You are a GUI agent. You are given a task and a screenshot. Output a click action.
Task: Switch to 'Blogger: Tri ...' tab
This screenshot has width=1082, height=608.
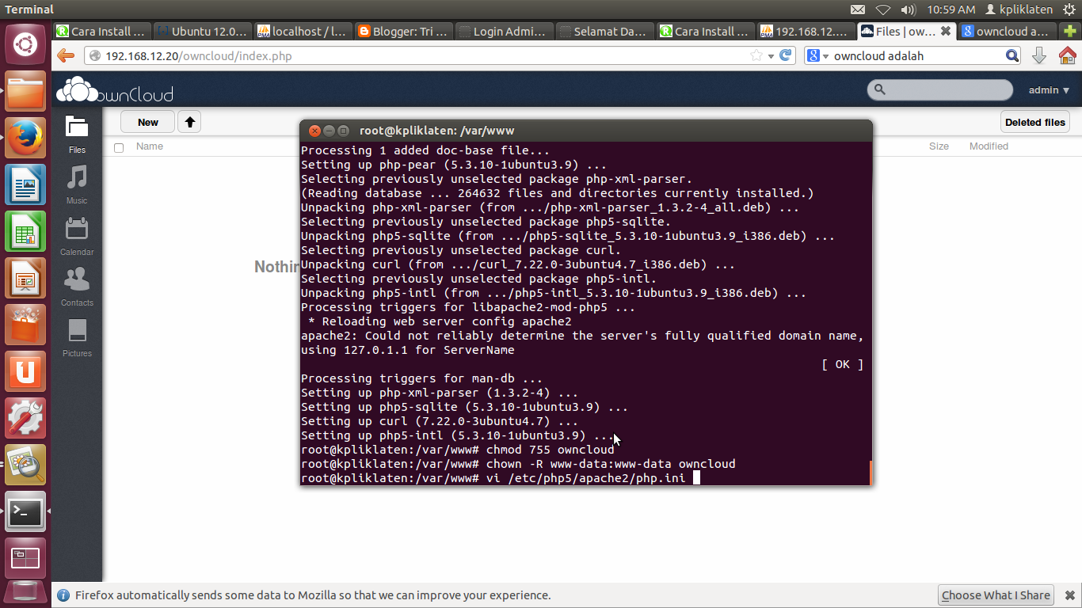pyautogui.click(x=403, y=32)
